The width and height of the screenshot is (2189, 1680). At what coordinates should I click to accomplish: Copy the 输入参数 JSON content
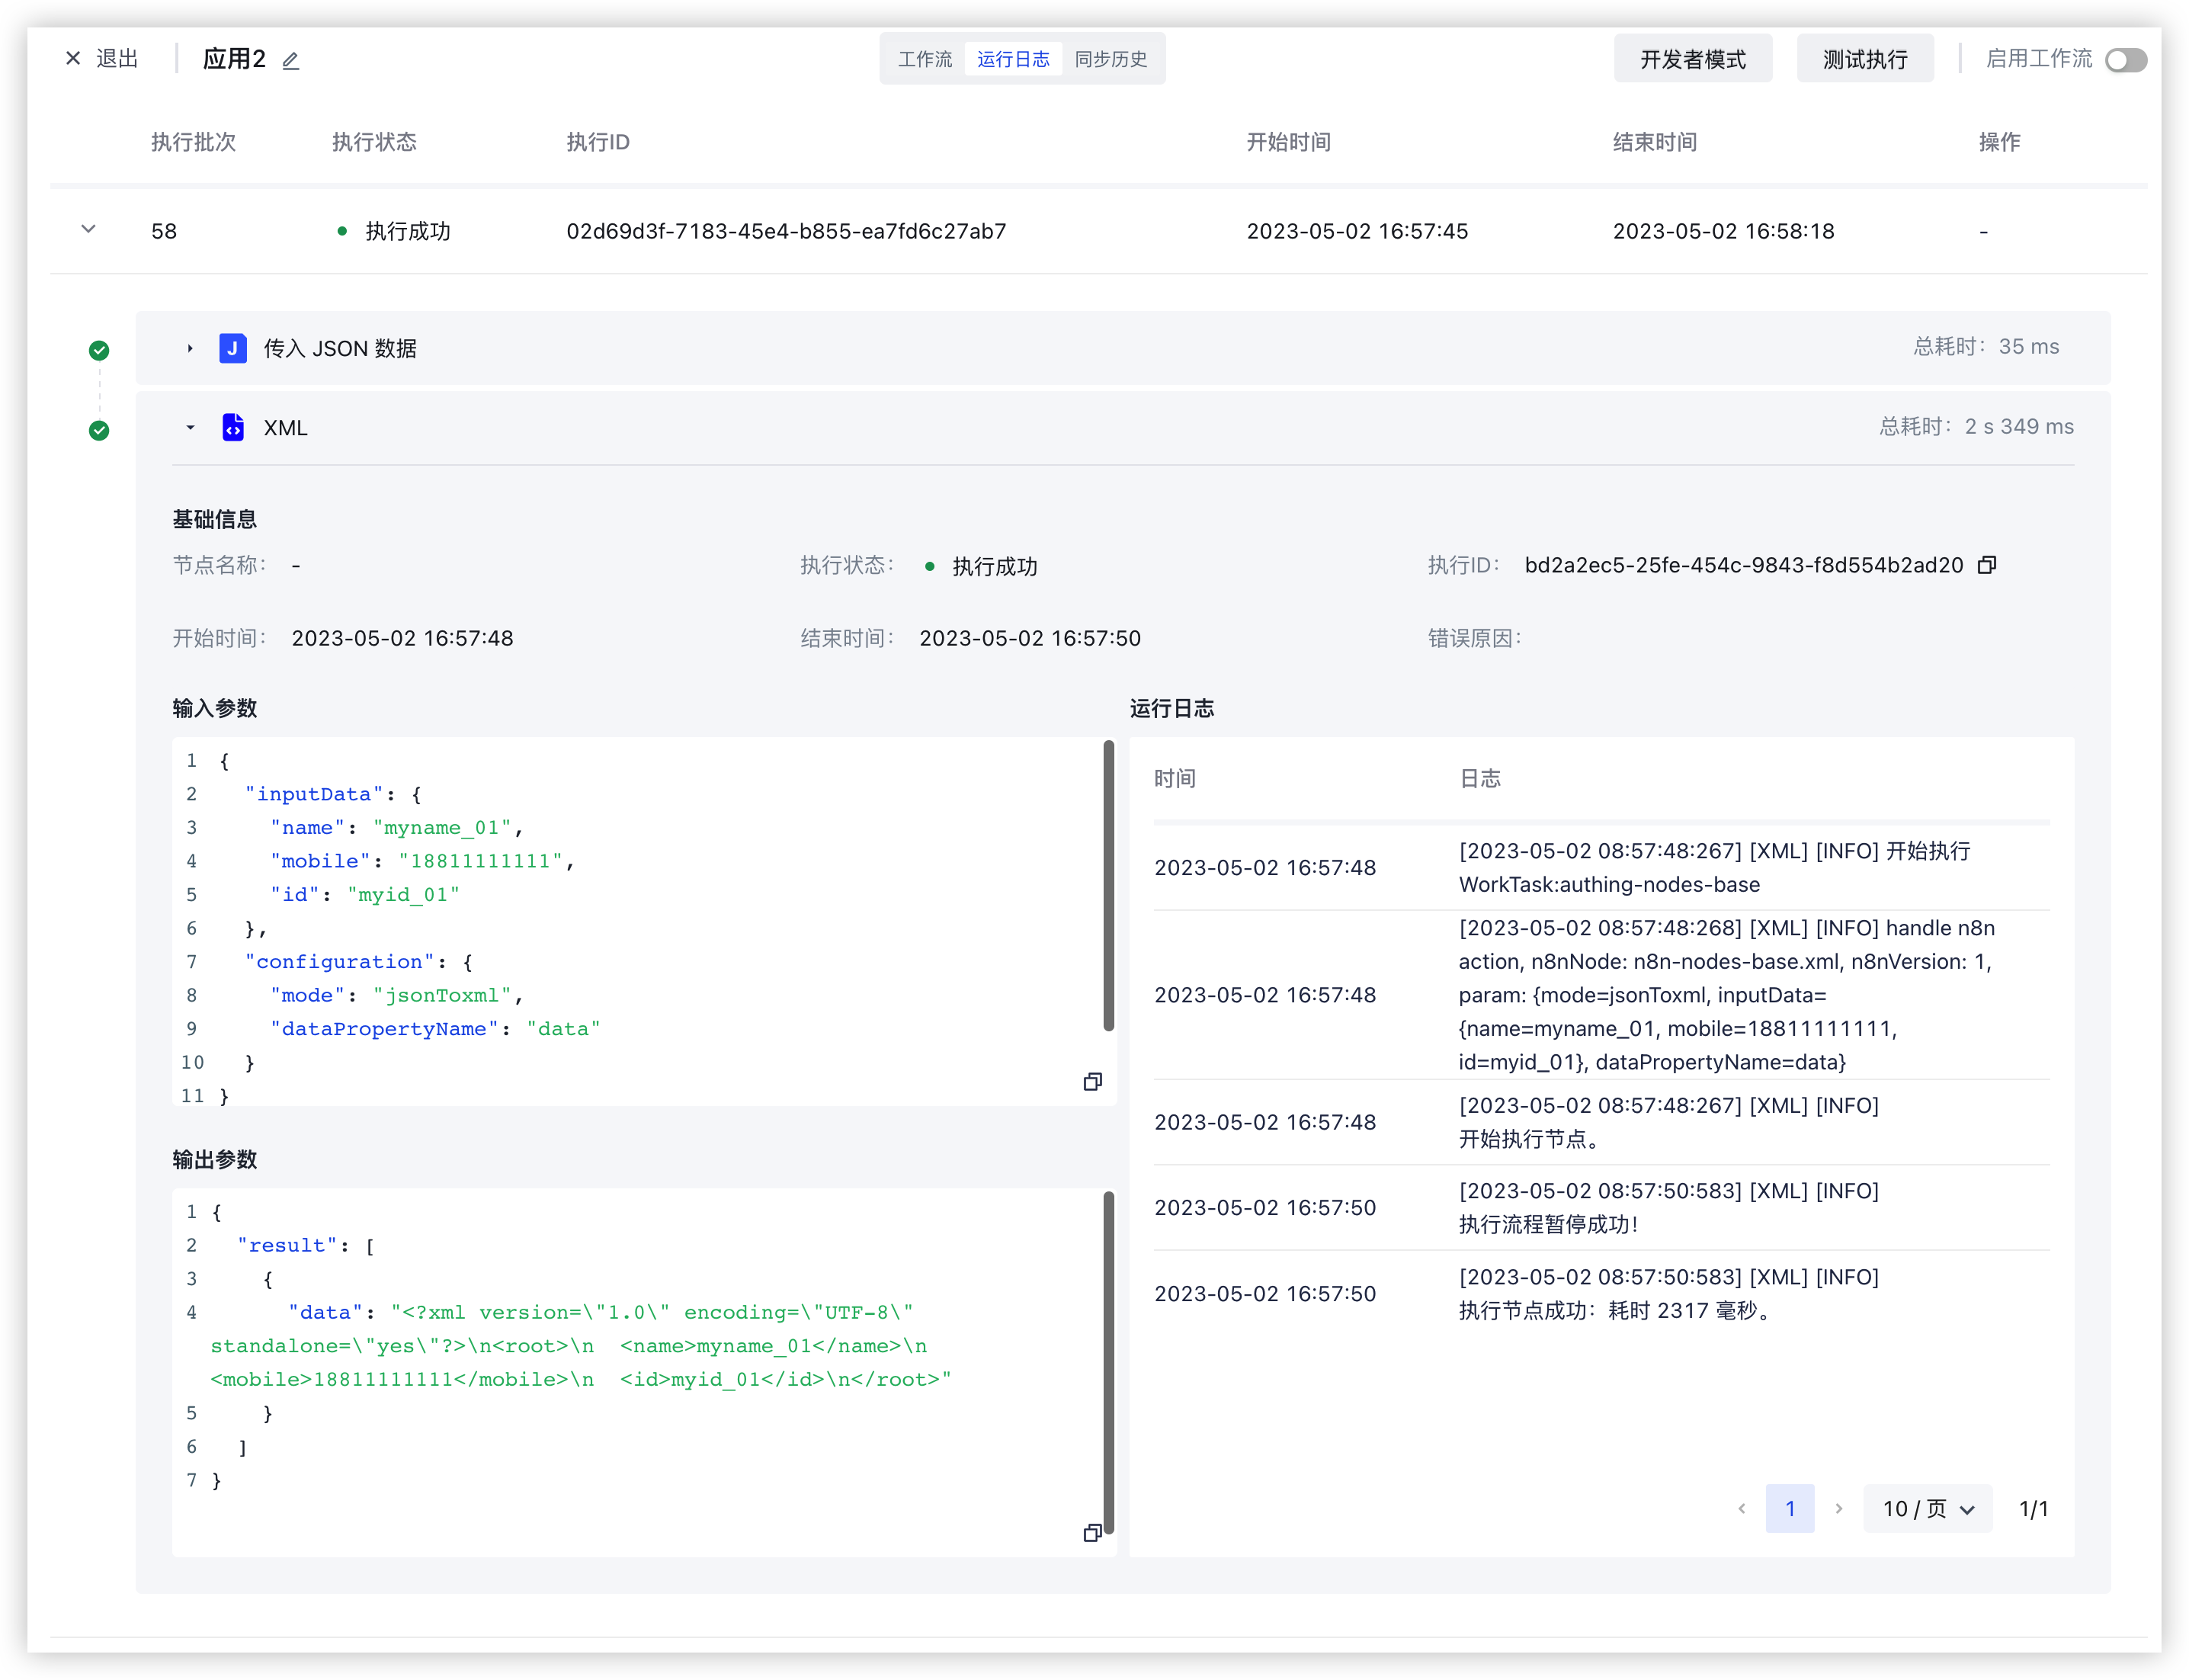[x=1092, y=1082]
